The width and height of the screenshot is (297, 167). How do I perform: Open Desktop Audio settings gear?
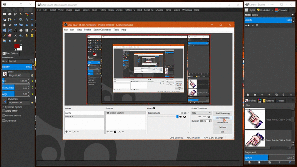(x=185, y=117)
